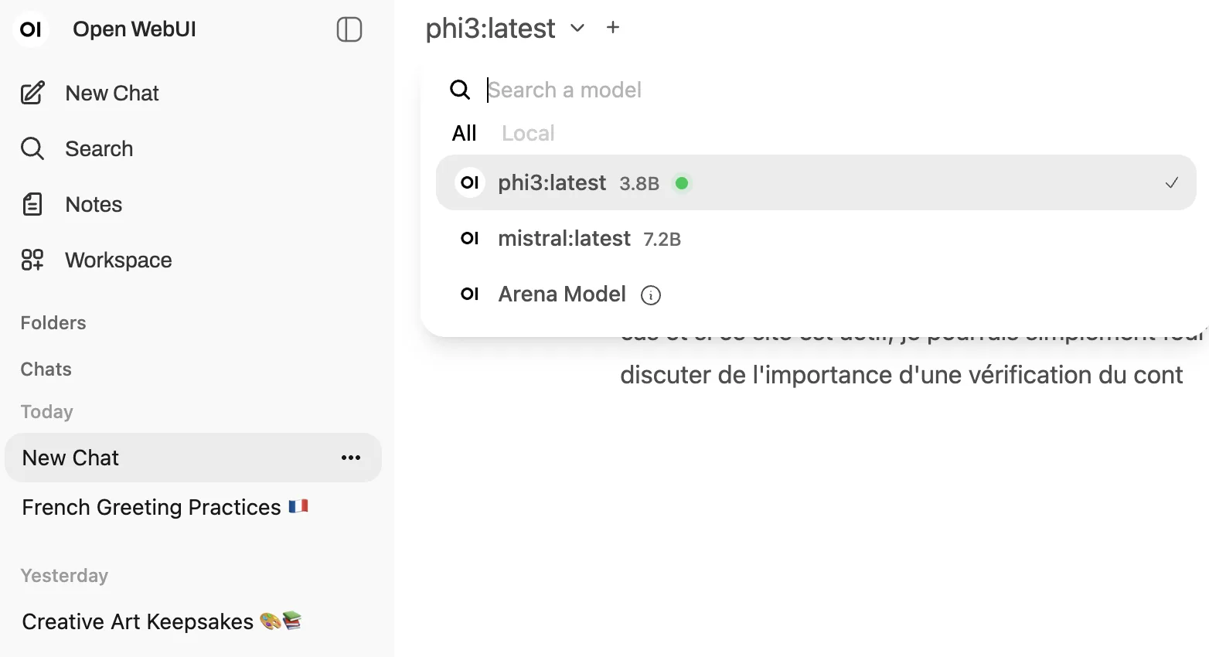Click the New Chat pencil icon

(x=32, y=94)
